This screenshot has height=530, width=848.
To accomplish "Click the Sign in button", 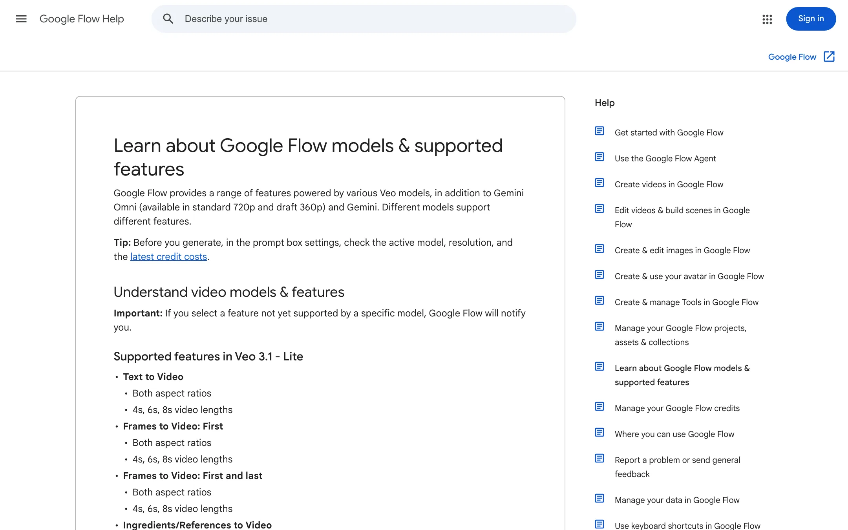I will 811,19.
